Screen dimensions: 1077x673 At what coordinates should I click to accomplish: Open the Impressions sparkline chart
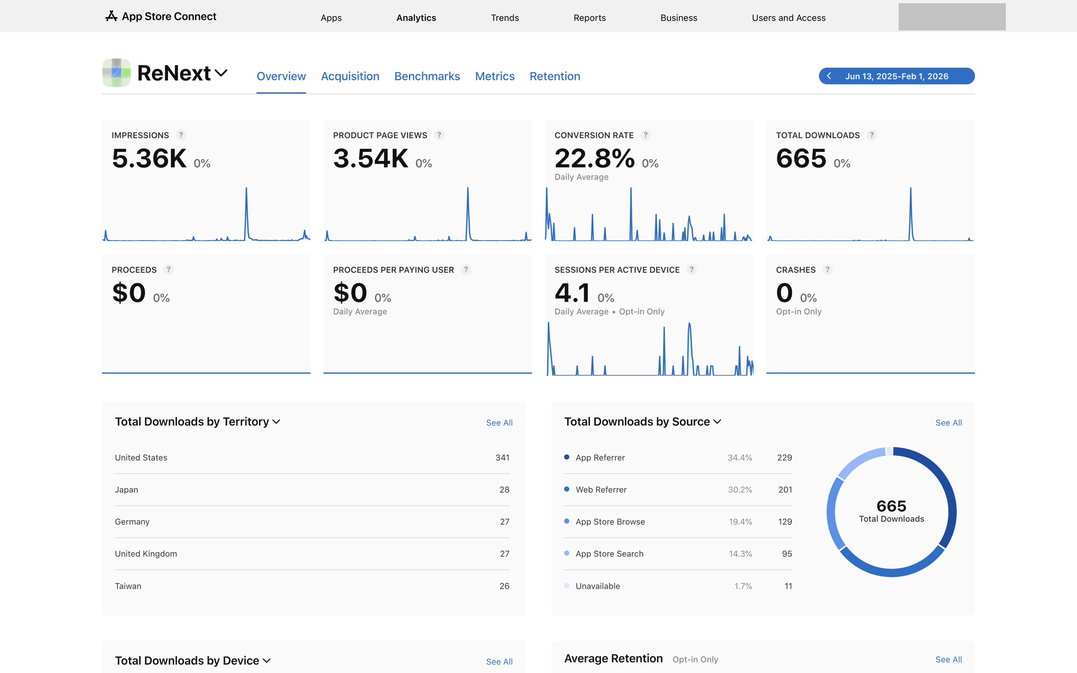[x=206, y=214]
